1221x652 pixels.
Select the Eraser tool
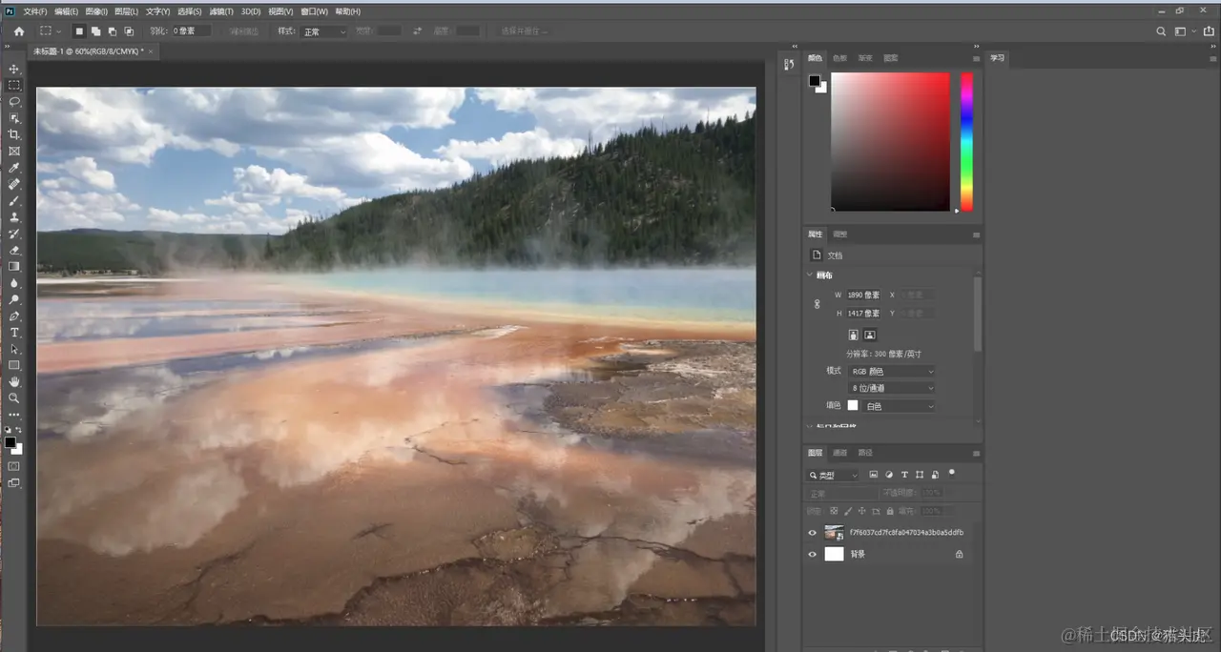(x=14, y=250)
